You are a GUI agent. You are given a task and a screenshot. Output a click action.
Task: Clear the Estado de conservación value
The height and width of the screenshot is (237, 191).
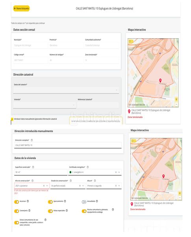pos(80,186)
